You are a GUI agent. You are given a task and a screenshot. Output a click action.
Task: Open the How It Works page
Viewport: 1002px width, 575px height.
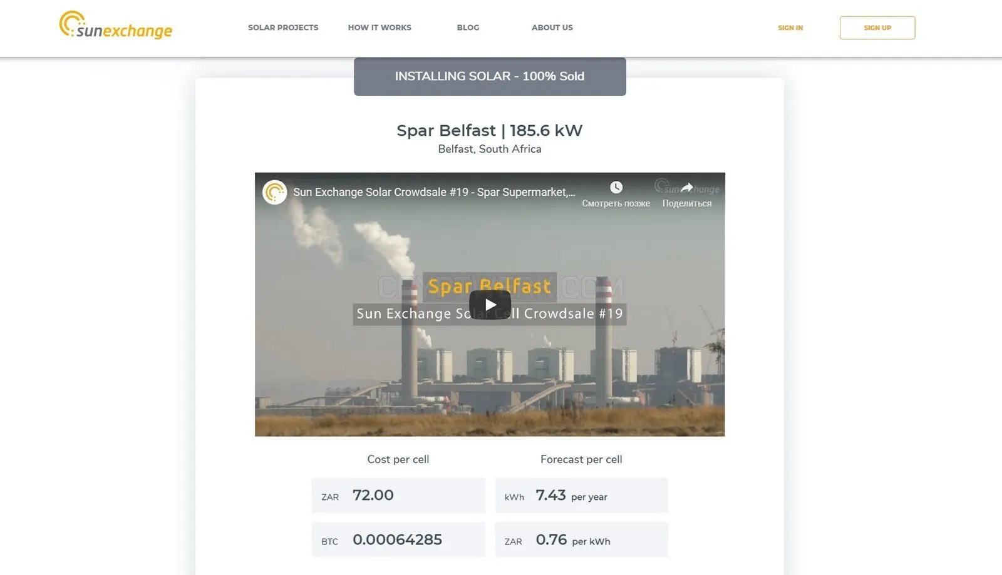(380, 28)
